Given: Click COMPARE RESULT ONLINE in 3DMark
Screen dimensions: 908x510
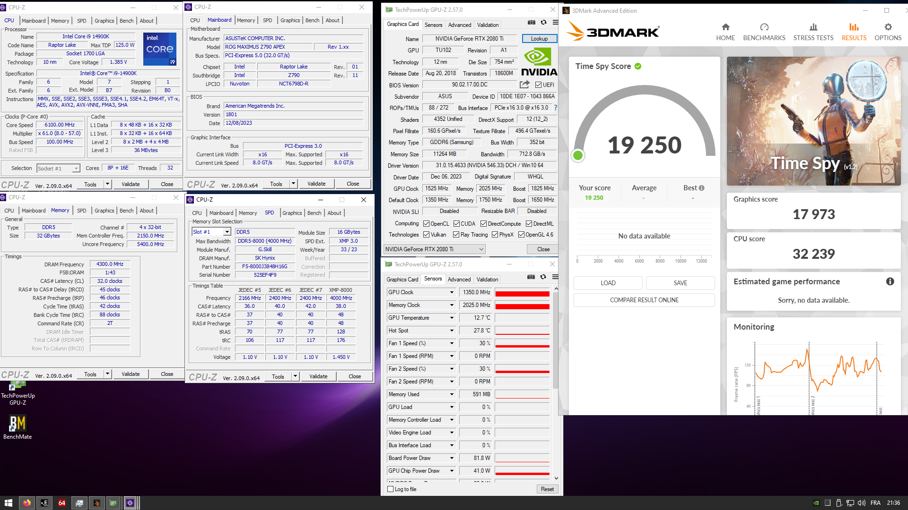Looking at the screenshot, I should [x=644, y=300].
